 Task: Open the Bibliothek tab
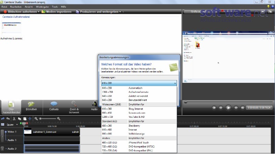tap(31, 106)
